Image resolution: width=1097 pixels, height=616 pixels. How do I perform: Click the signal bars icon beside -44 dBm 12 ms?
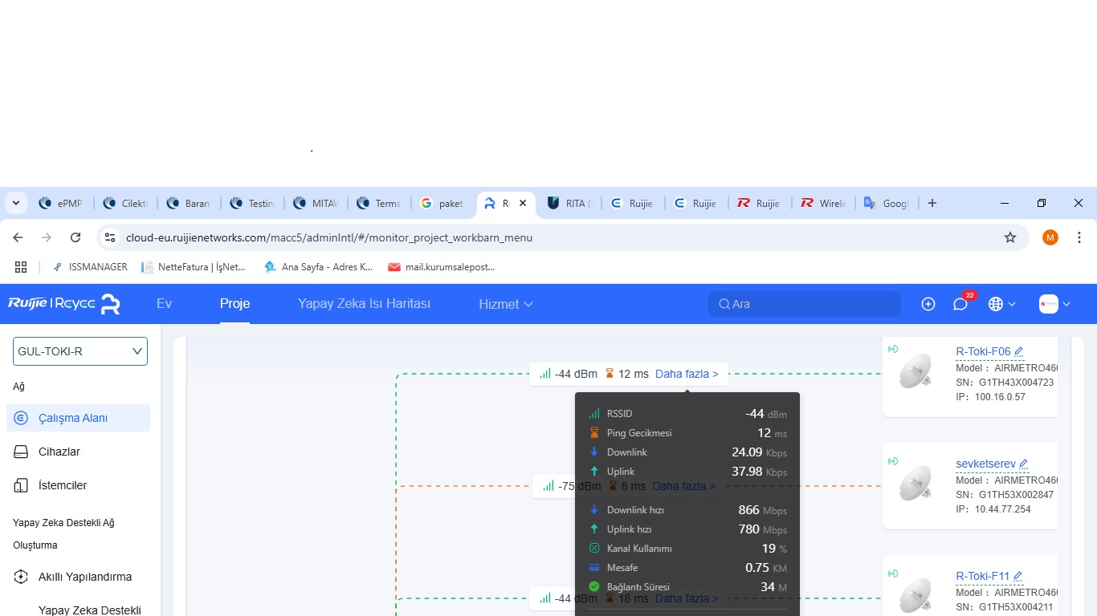(545, 374)
